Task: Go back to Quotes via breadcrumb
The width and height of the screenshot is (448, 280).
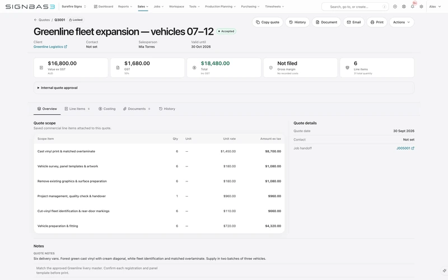Action: [44, 20]
